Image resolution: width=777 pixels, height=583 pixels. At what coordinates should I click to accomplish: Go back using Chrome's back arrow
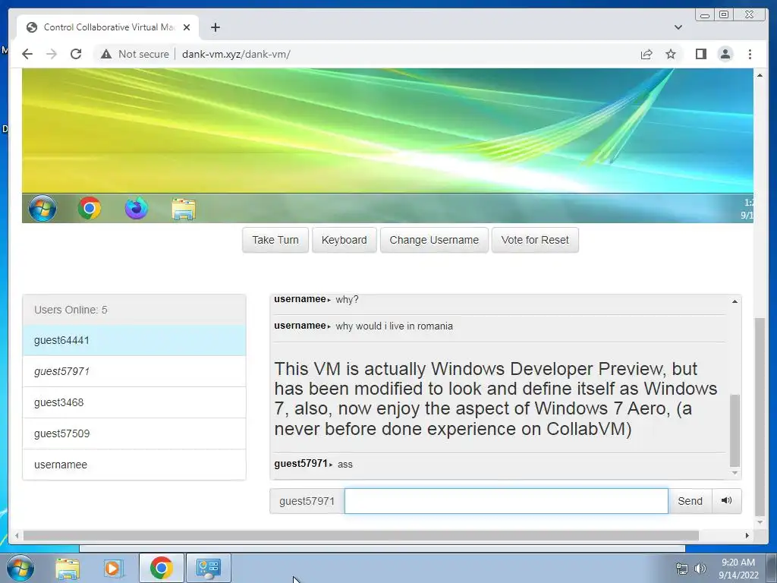27,54
